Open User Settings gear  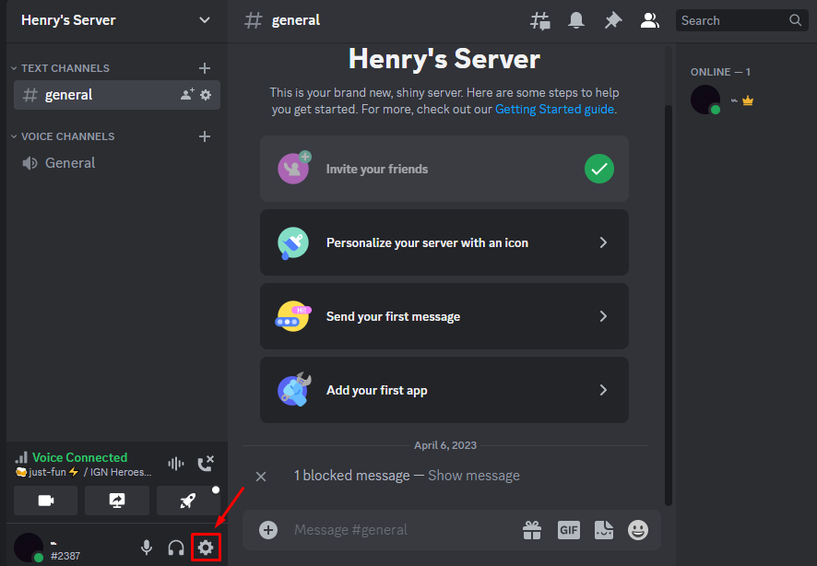pos(206,548)
